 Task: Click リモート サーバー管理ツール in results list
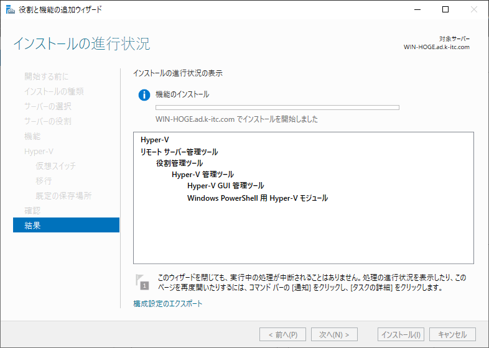[179, 152]
